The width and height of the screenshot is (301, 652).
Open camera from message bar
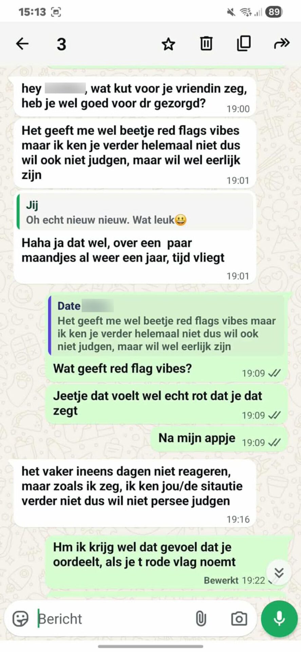[x=239, y=619]
